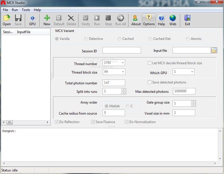The image size is (224, 174).
Task: Open the GPU info toolbar icon
Action: pyautogui.click(x=32, y=20)
